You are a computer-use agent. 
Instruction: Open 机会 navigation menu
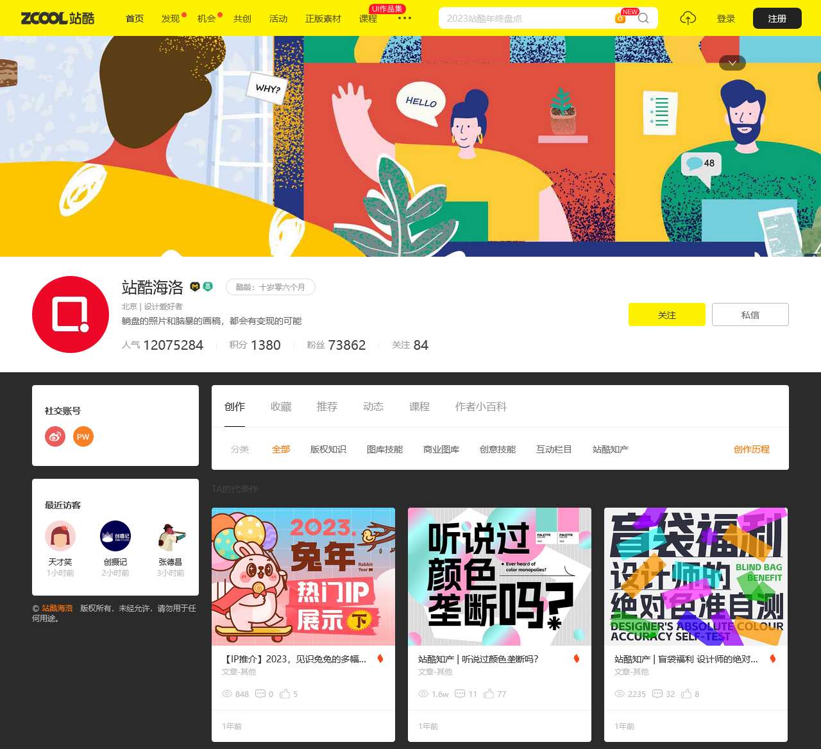point(207,19)
